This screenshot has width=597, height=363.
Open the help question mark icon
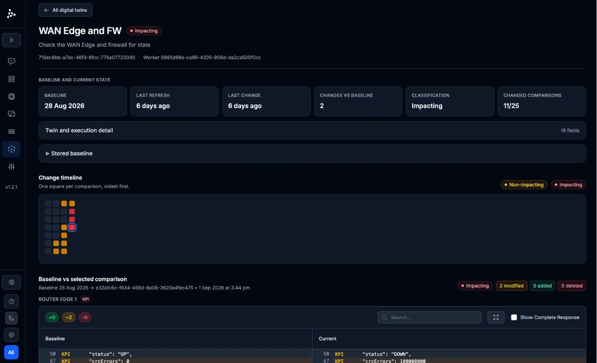(x=12, y=301)
